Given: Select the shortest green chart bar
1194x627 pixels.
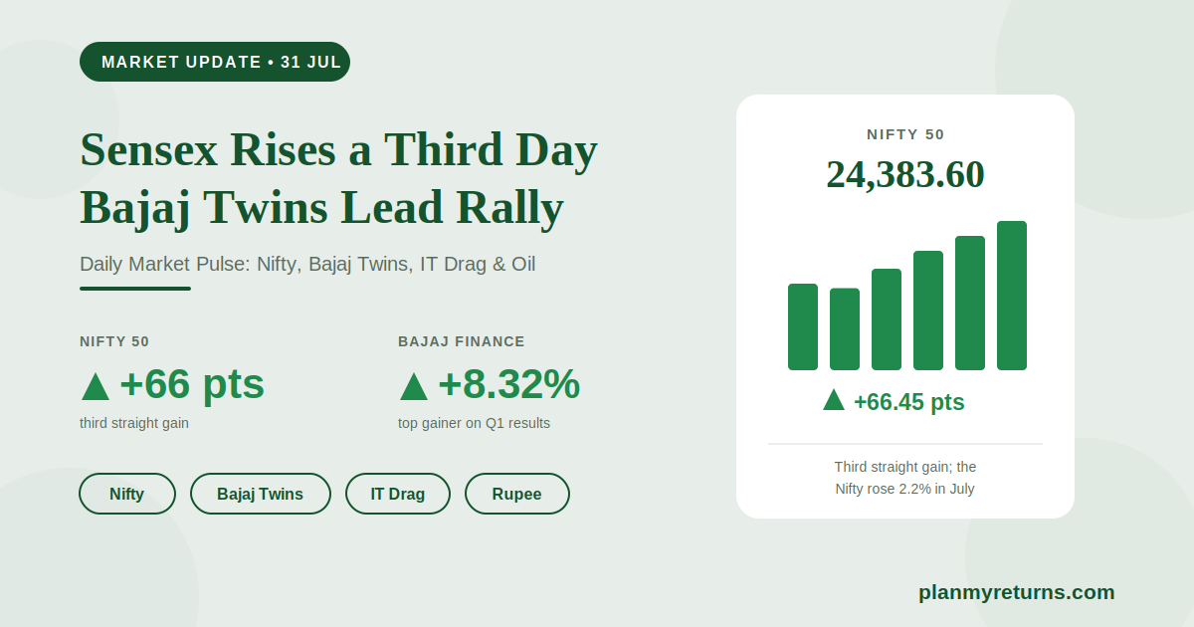Looking at the screenshot, I should tap(845, 329).
